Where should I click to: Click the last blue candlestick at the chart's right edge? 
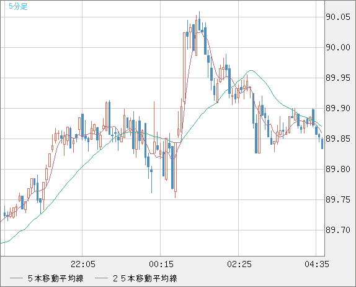click(322, 143)
